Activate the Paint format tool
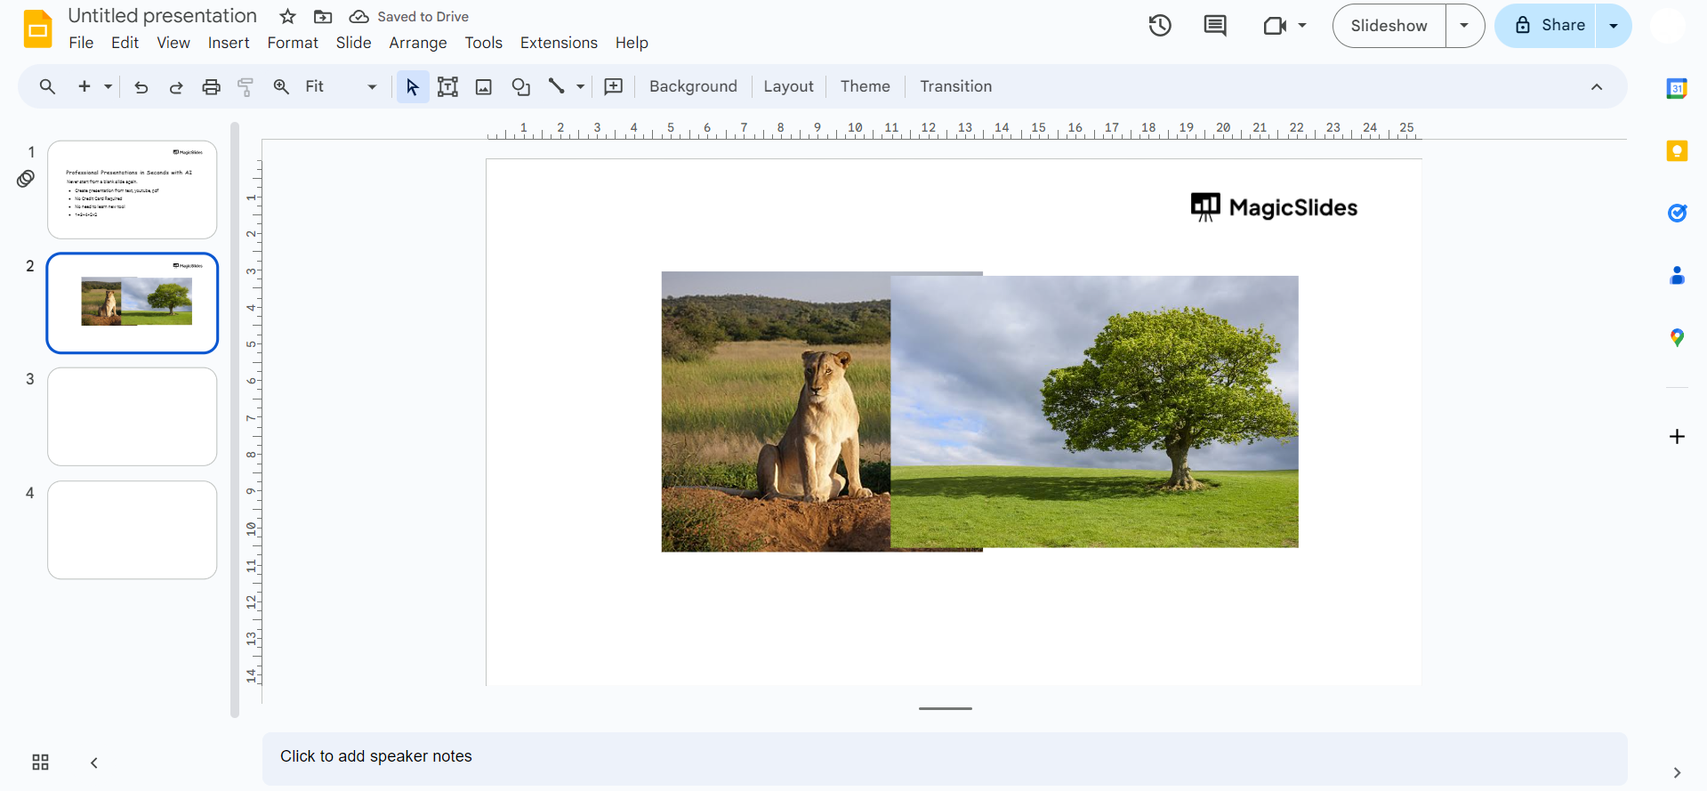The width and height of the screenshot is (1707, 791). (x=246, y=86)
